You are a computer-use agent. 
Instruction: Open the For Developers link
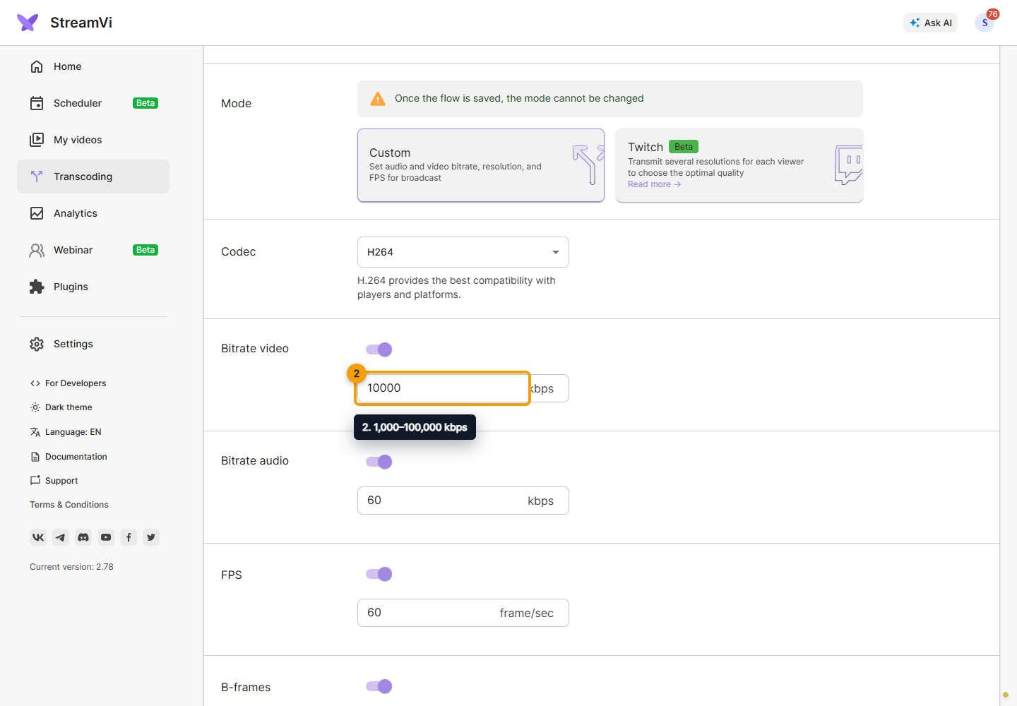click(68, 383)
